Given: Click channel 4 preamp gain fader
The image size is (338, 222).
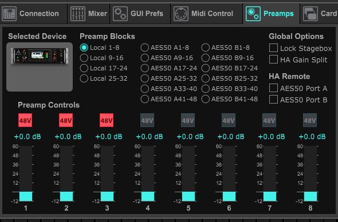Looking at the screenshot, I should [x=148, y=173].
